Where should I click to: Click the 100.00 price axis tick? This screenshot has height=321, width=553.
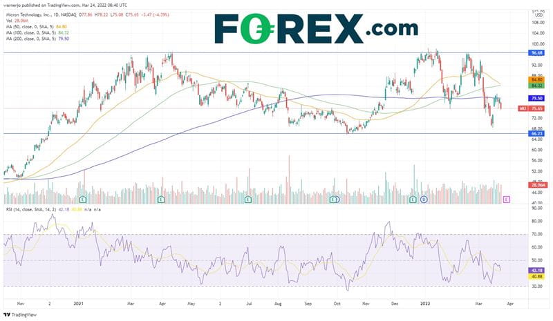538,44
